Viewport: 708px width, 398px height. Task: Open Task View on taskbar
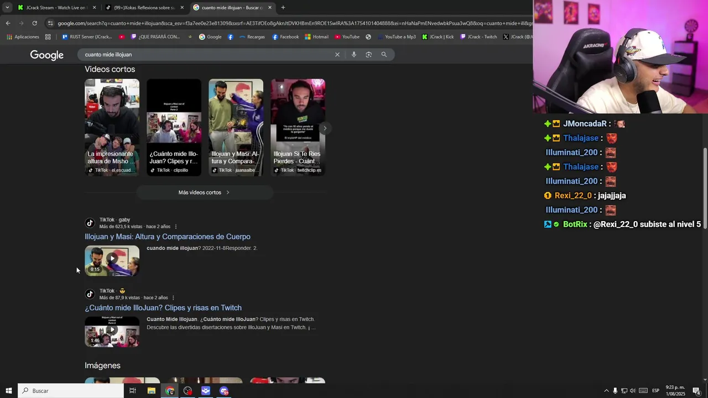coord(133,391)
